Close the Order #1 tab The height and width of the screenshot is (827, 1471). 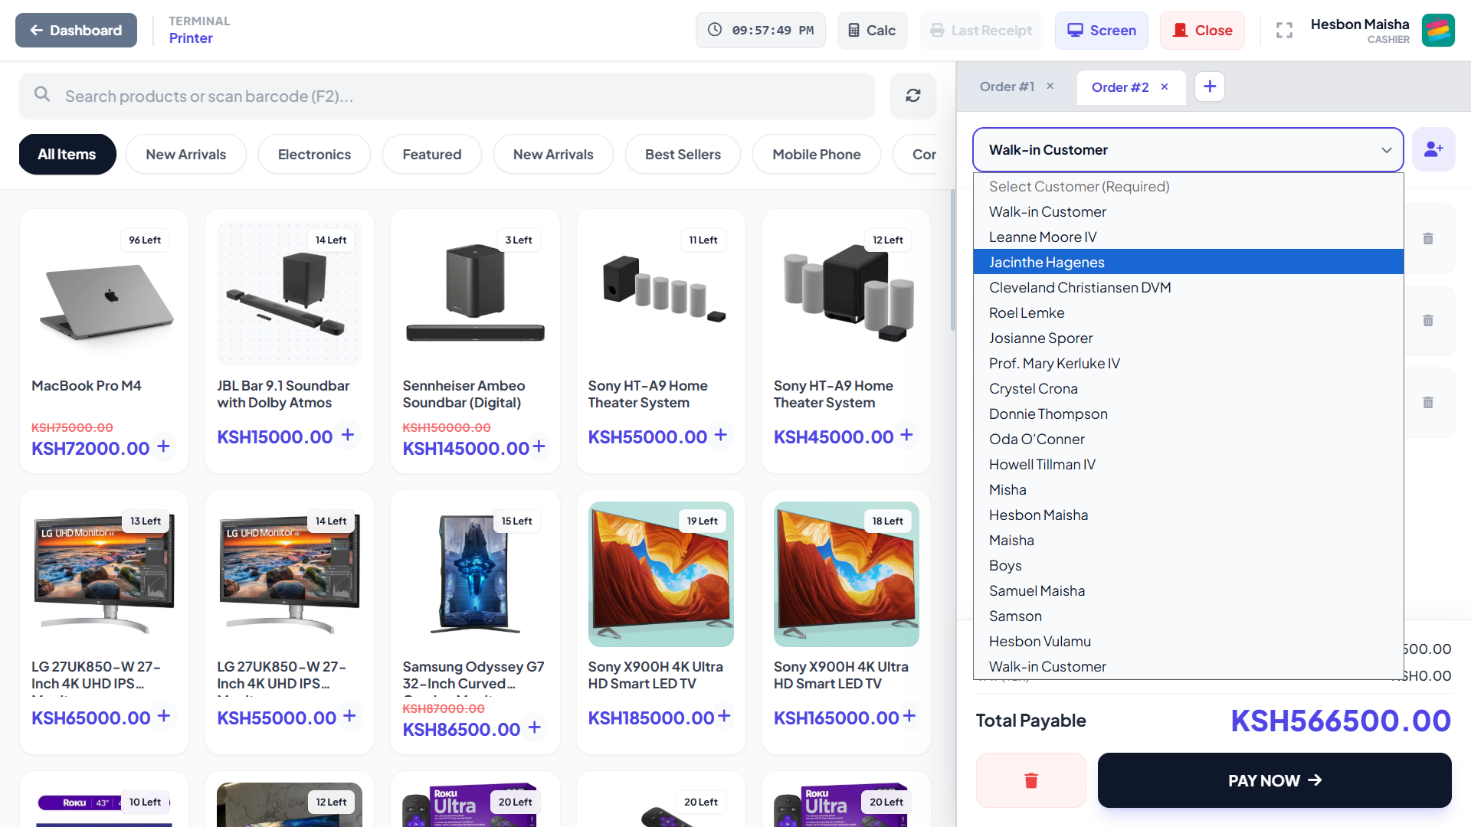click(x=1050, y=87)
